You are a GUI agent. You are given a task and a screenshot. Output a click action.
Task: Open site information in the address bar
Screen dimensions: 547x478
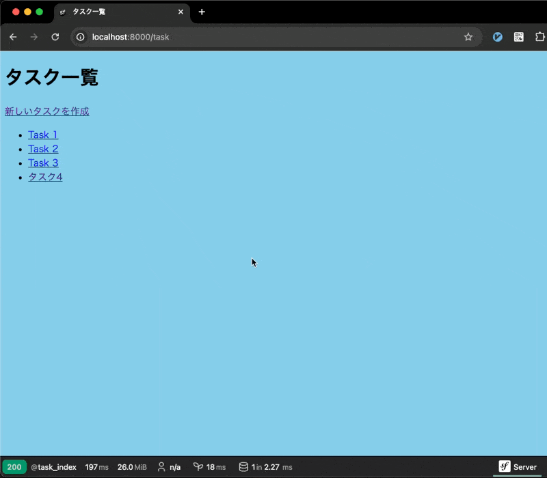[x=80, y=38]
